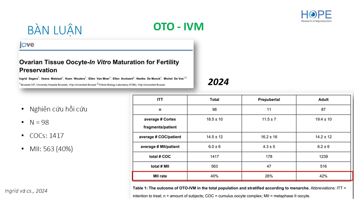Select the "COCs: 1417" bullet
This screenshot has height=199, width=354.
46,136
